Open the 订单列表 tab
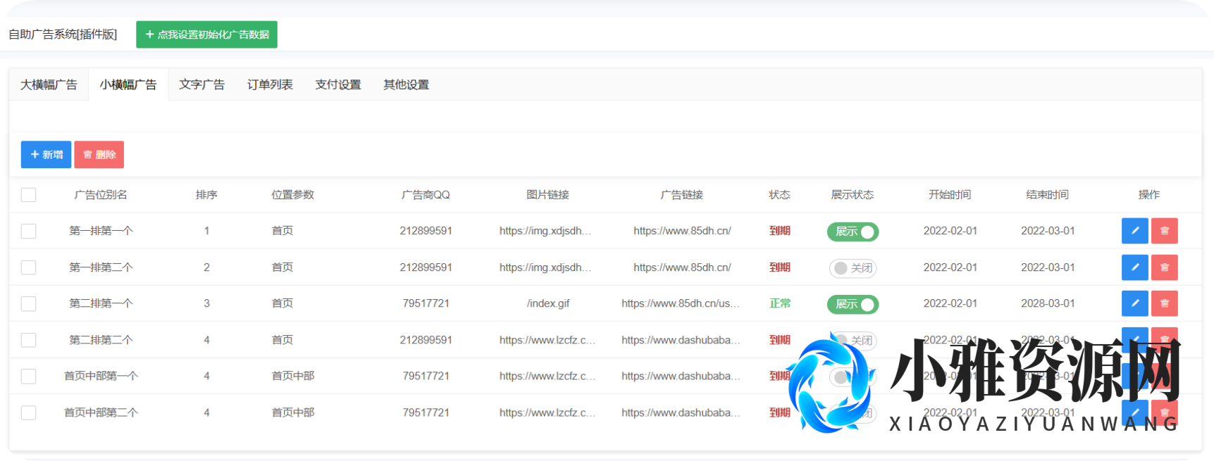Image resolution: width=1214 pixels, height=461 pixels. (x=270, y=84)
